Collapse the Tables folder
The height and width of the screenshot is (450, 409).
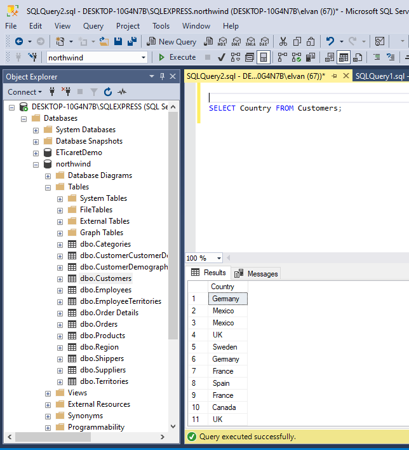coord(48,187)
